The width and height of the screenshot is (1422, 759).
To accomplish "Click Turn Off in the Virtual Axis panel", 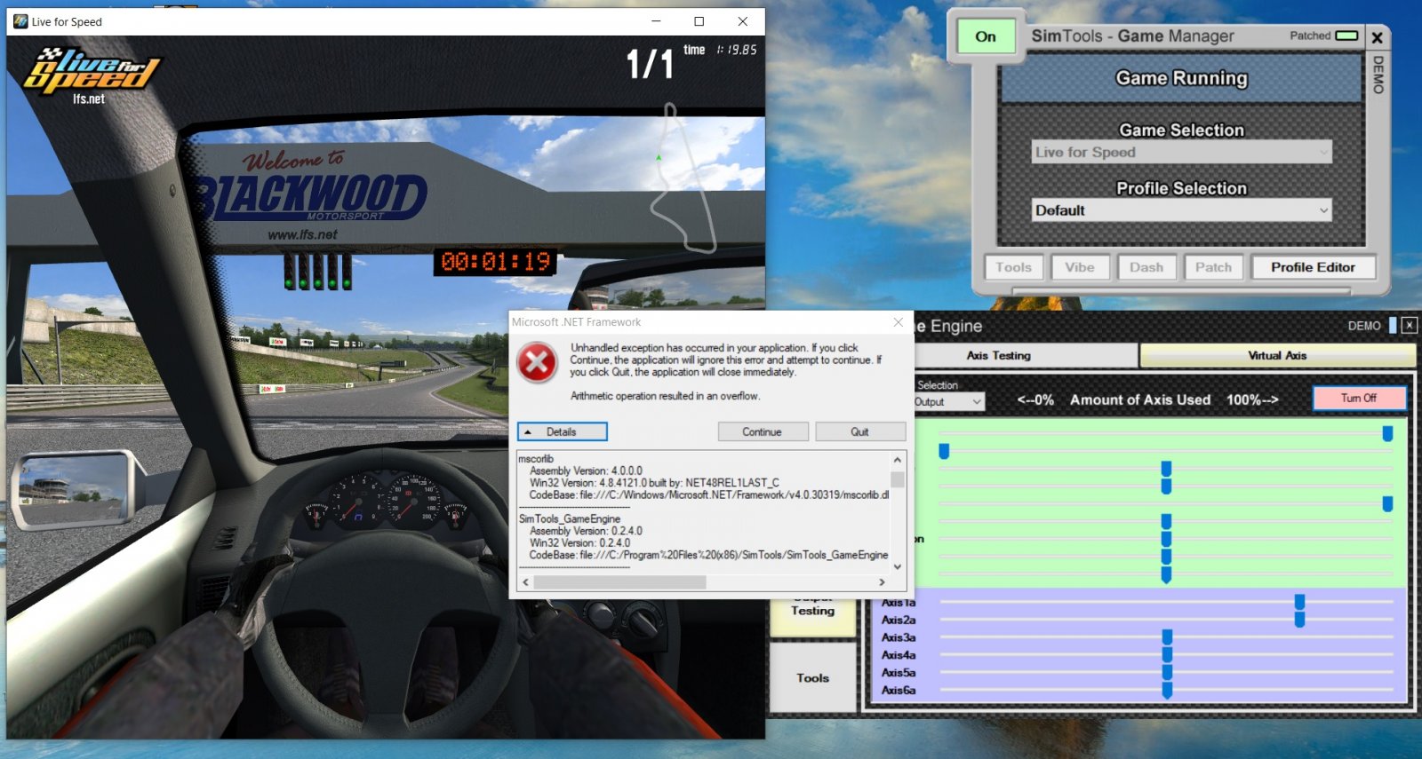I will (1359, 398).
